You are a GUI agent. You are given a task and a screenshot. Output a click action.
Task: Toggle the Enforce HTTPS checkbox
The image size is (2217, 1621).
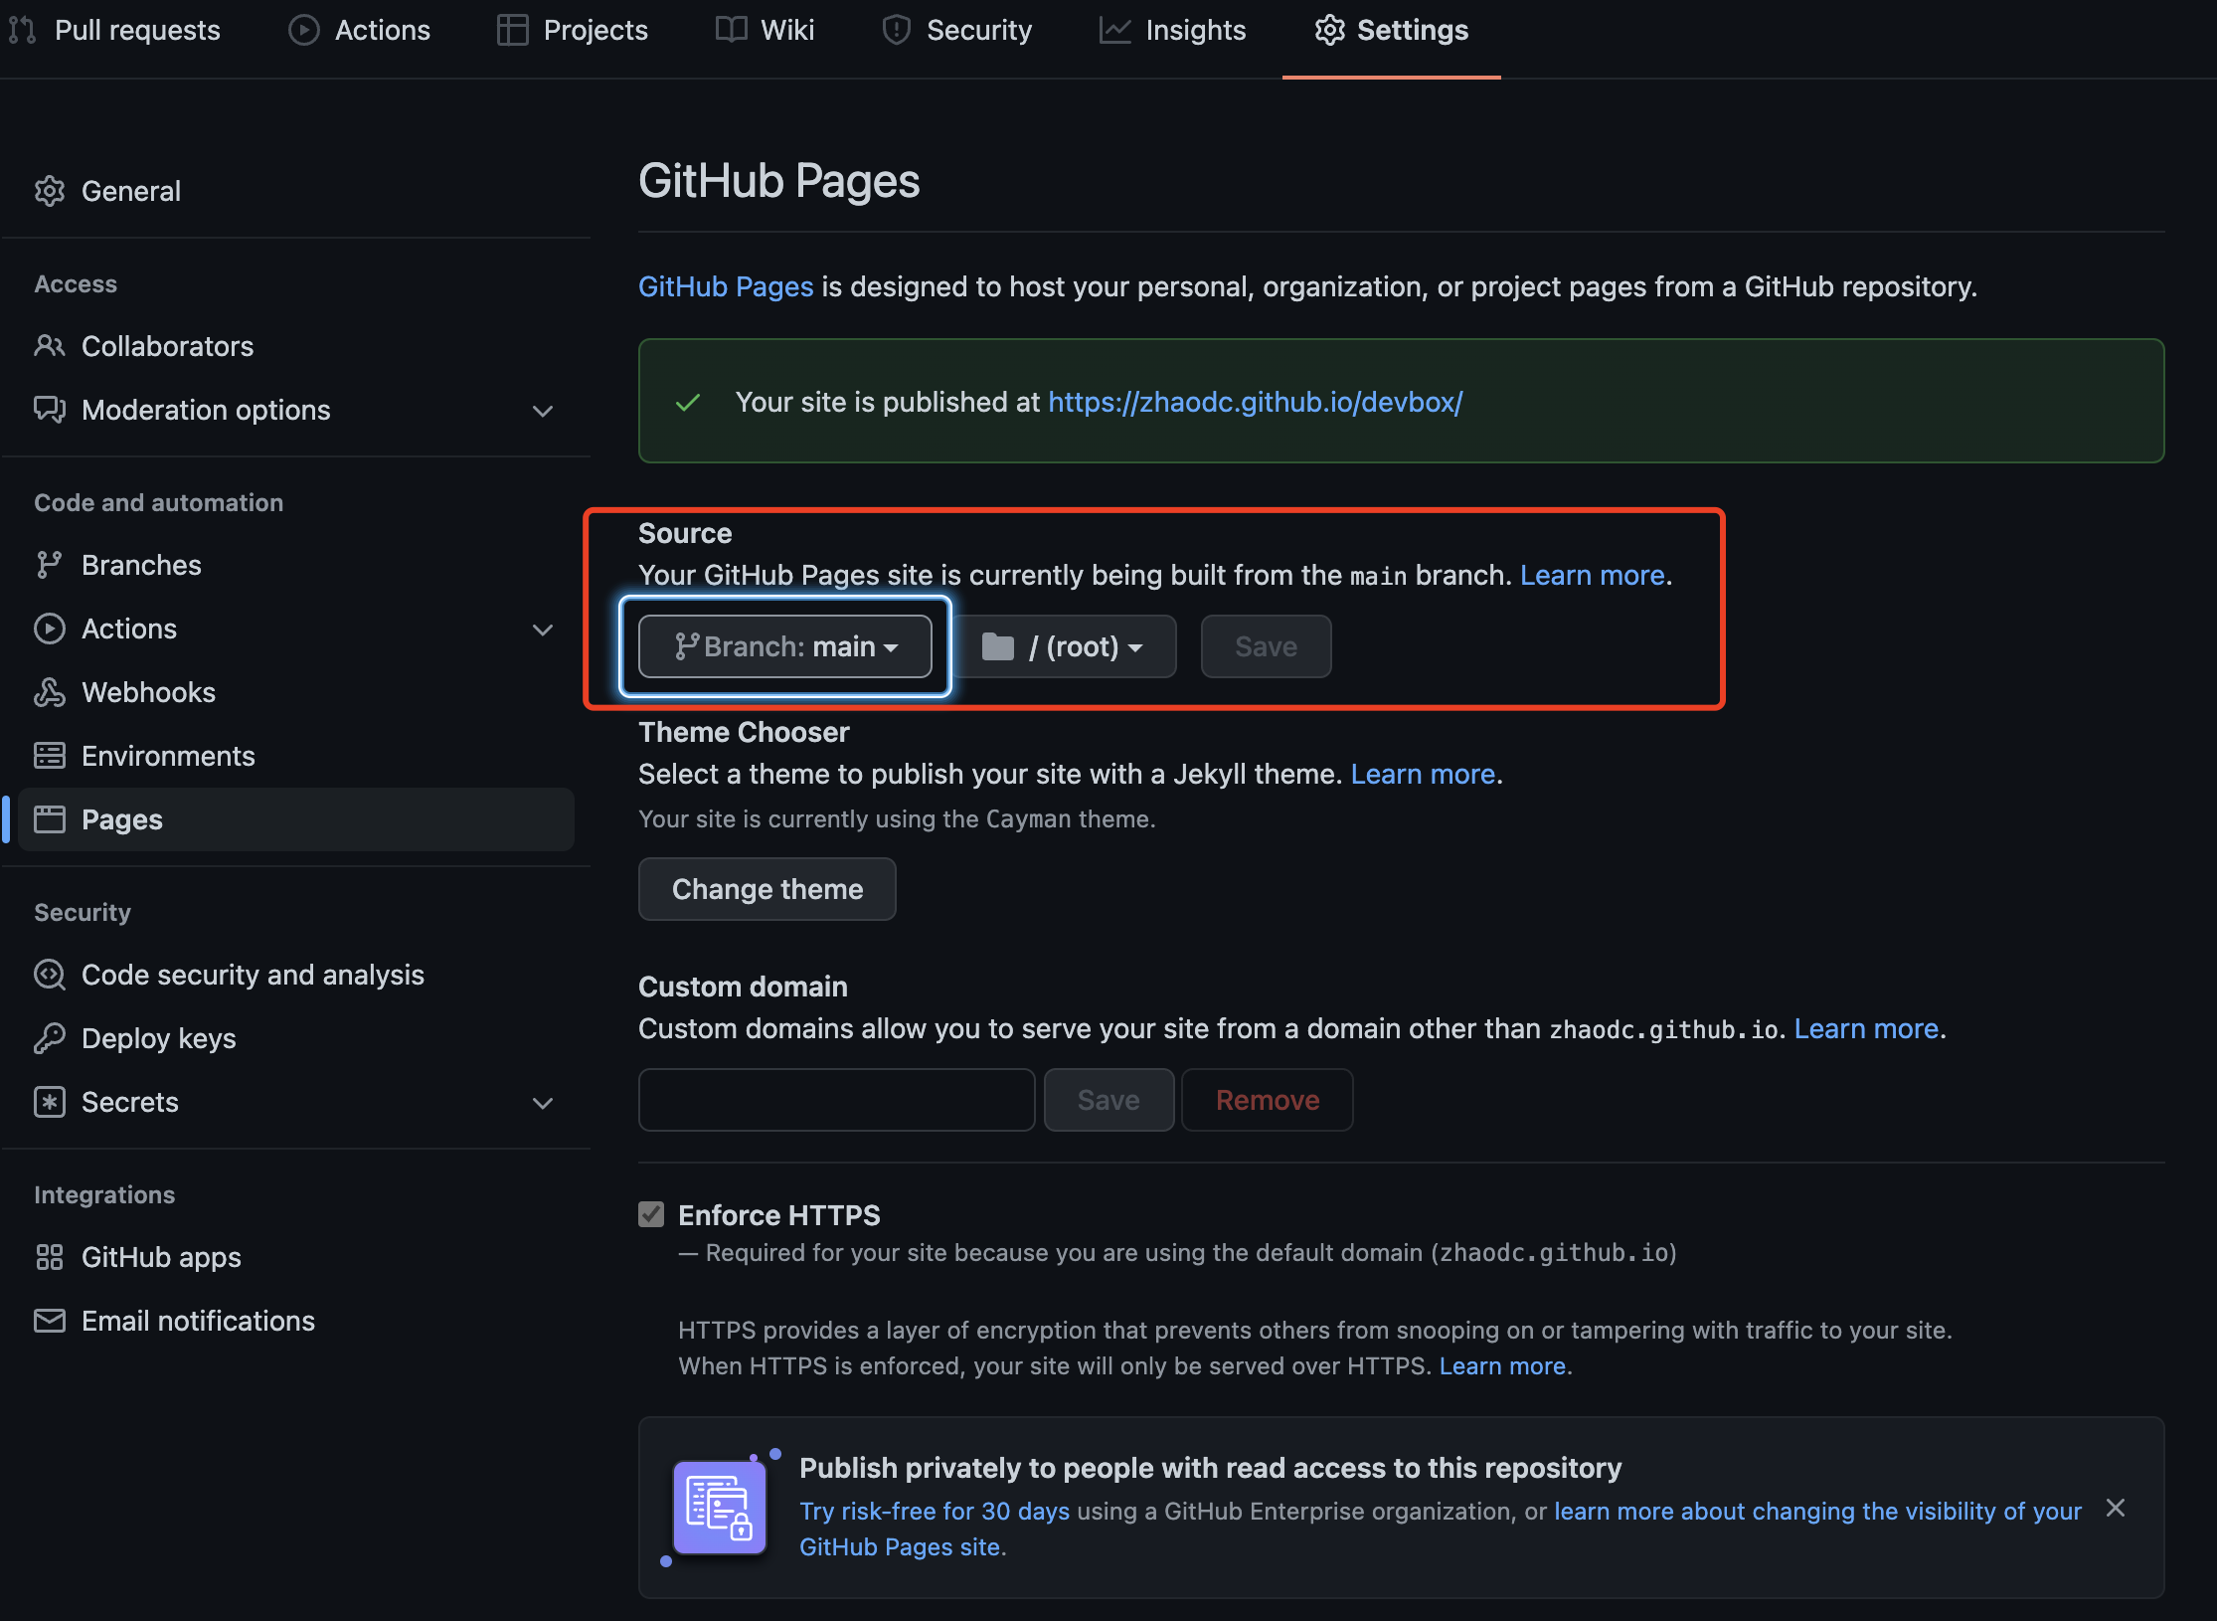(651, 1214)
